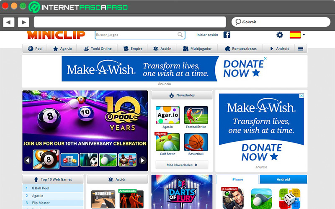The width and height of the screenshot is (335, 209).
Task: Open the Krunker game thumbnail
Action: click(103, 199)
